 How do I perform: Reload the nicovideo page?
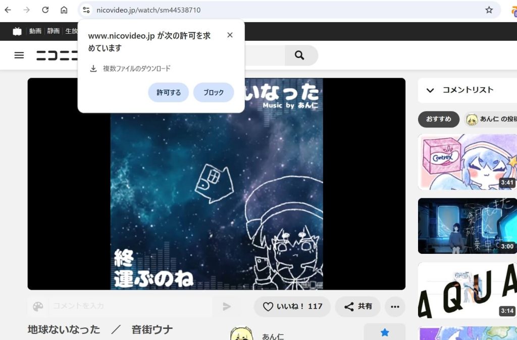point(45,10)
